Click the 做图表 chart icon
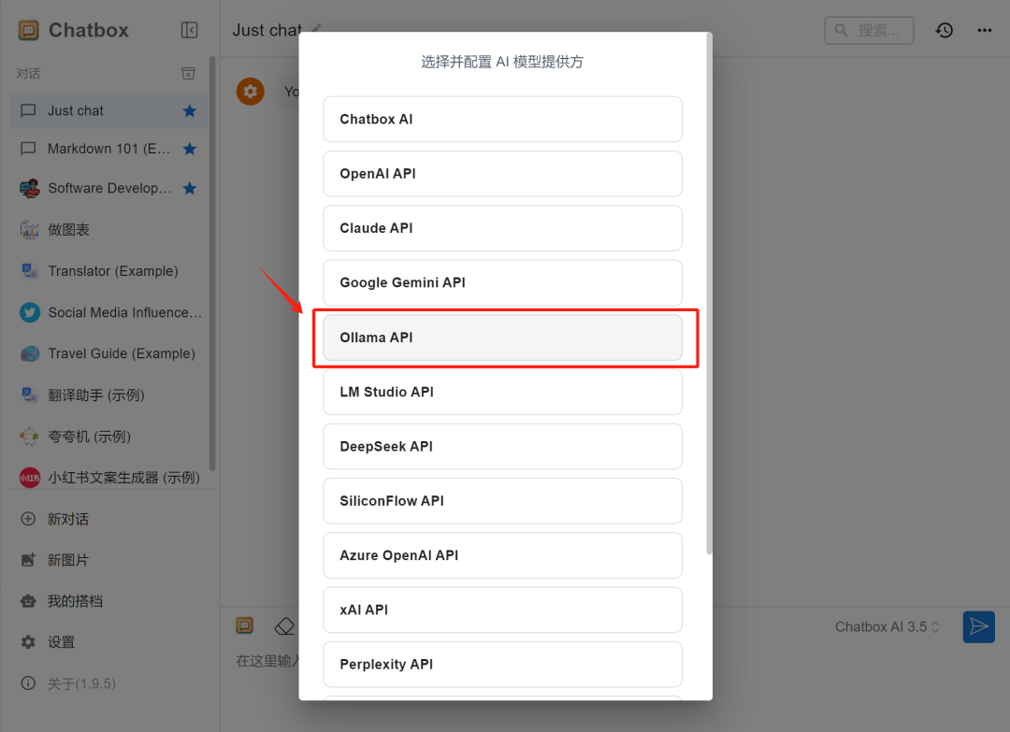The image size is (1010, 732). tap(30, 230)
